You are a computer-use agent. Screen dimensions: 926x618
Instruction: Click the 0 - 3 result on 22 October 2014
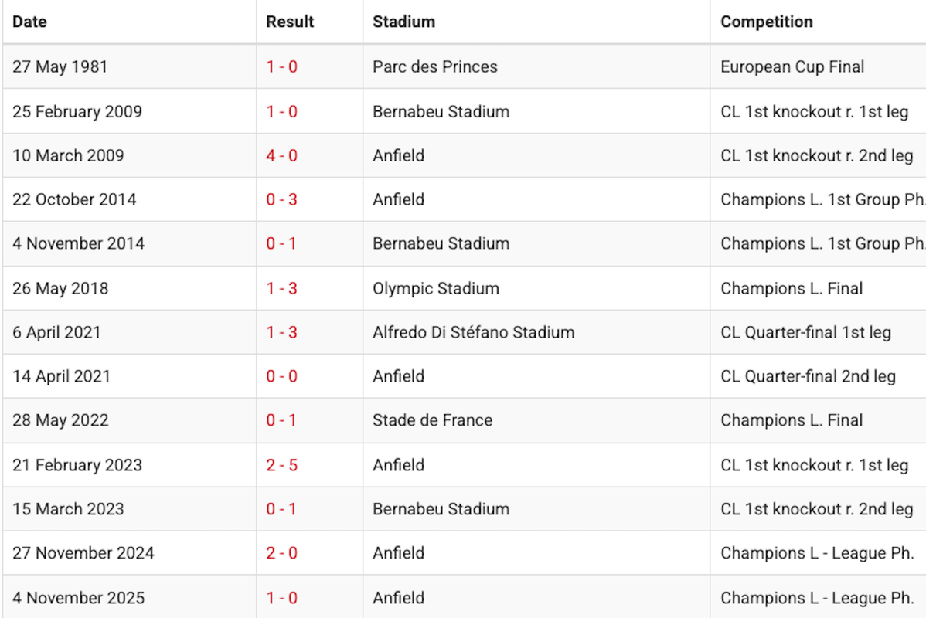tap(282, 200)
